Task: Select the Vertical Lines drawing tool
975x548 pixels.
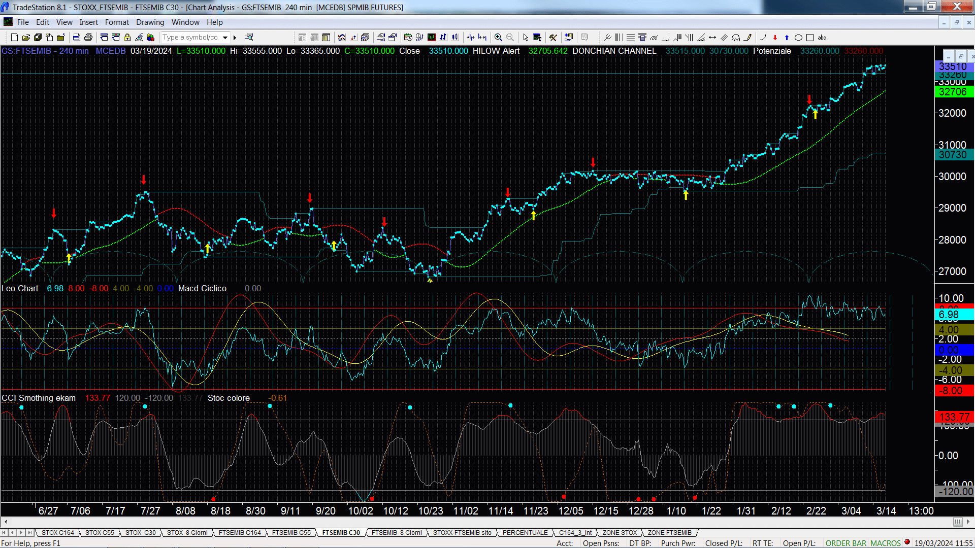Action: (x=619, y=37)
